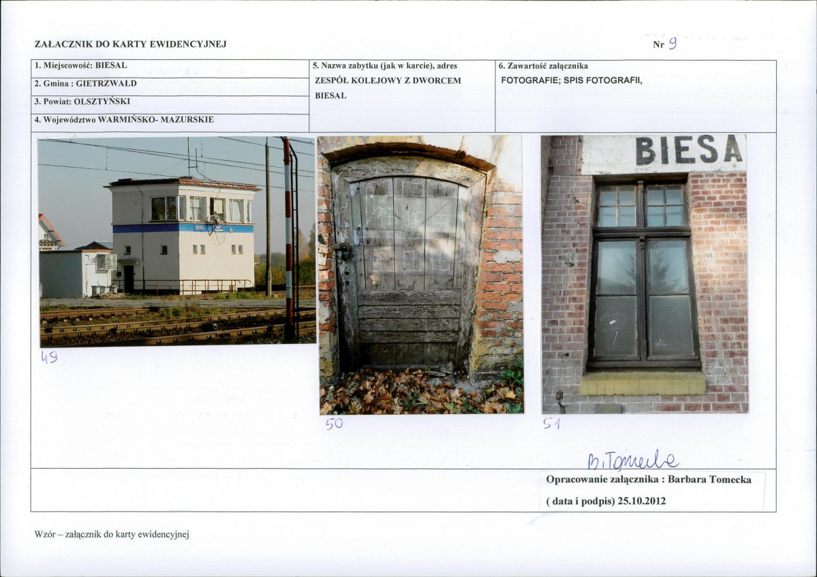The height and width of the screenshot is (577, 817).
Task: Click the B. Tomecka handwritten signature
Action: (x=632, y=460)
